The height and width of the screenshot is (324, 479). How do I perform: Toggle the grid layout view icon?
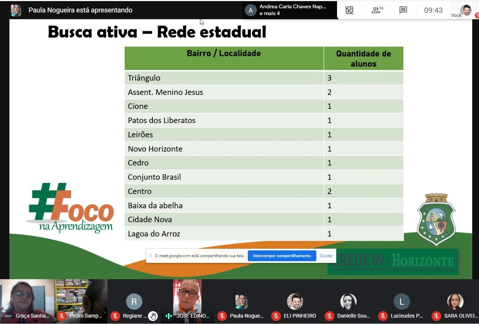pyautogui.click(x=349, y=10)
